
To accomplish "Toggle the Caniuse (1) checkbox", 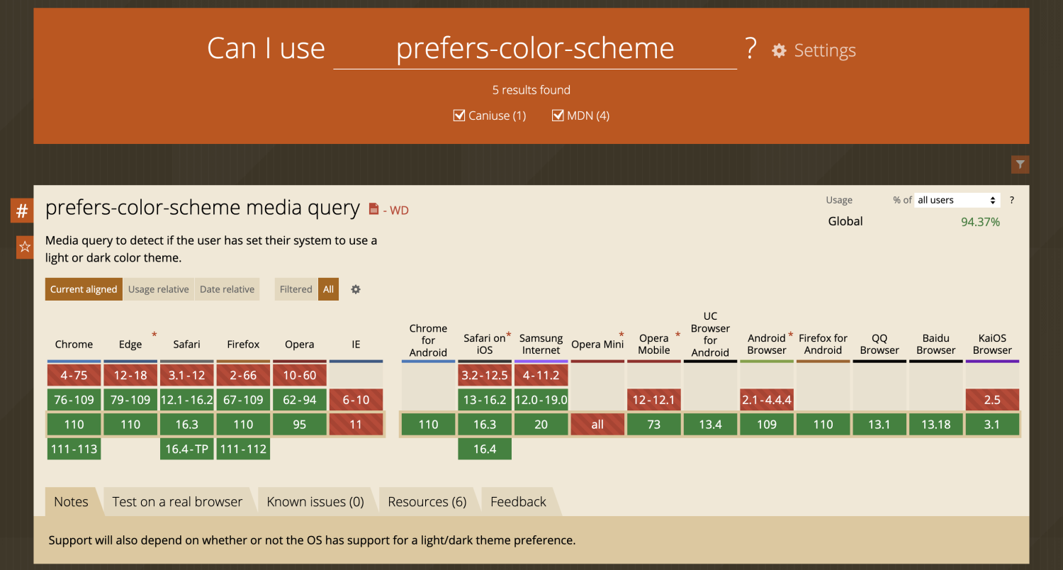I will point(459,116).
